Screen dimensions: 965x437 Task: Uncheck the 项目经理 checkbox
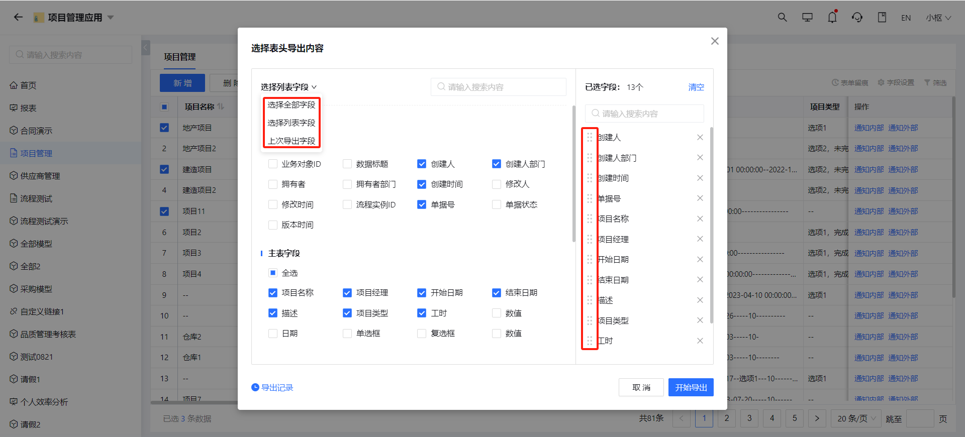click(347, 293)
